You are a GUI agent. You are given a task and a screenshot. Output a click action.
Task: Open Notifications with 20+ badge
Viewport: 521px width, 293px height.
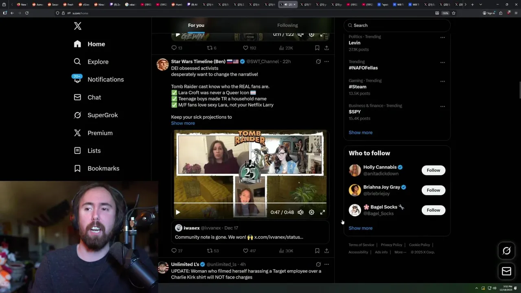coord(98,79)
